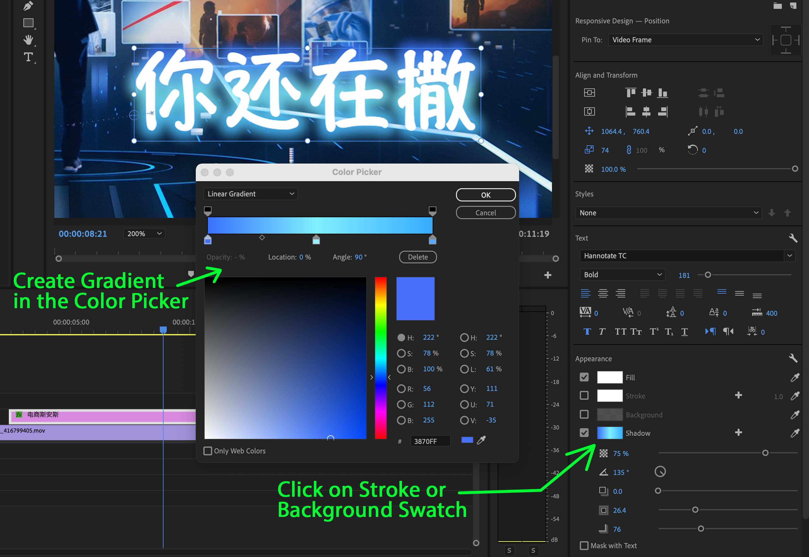Viewport: 809px width, 557px height.
Task: Select the left gradient color stop
Action: [x=208, y=240]
